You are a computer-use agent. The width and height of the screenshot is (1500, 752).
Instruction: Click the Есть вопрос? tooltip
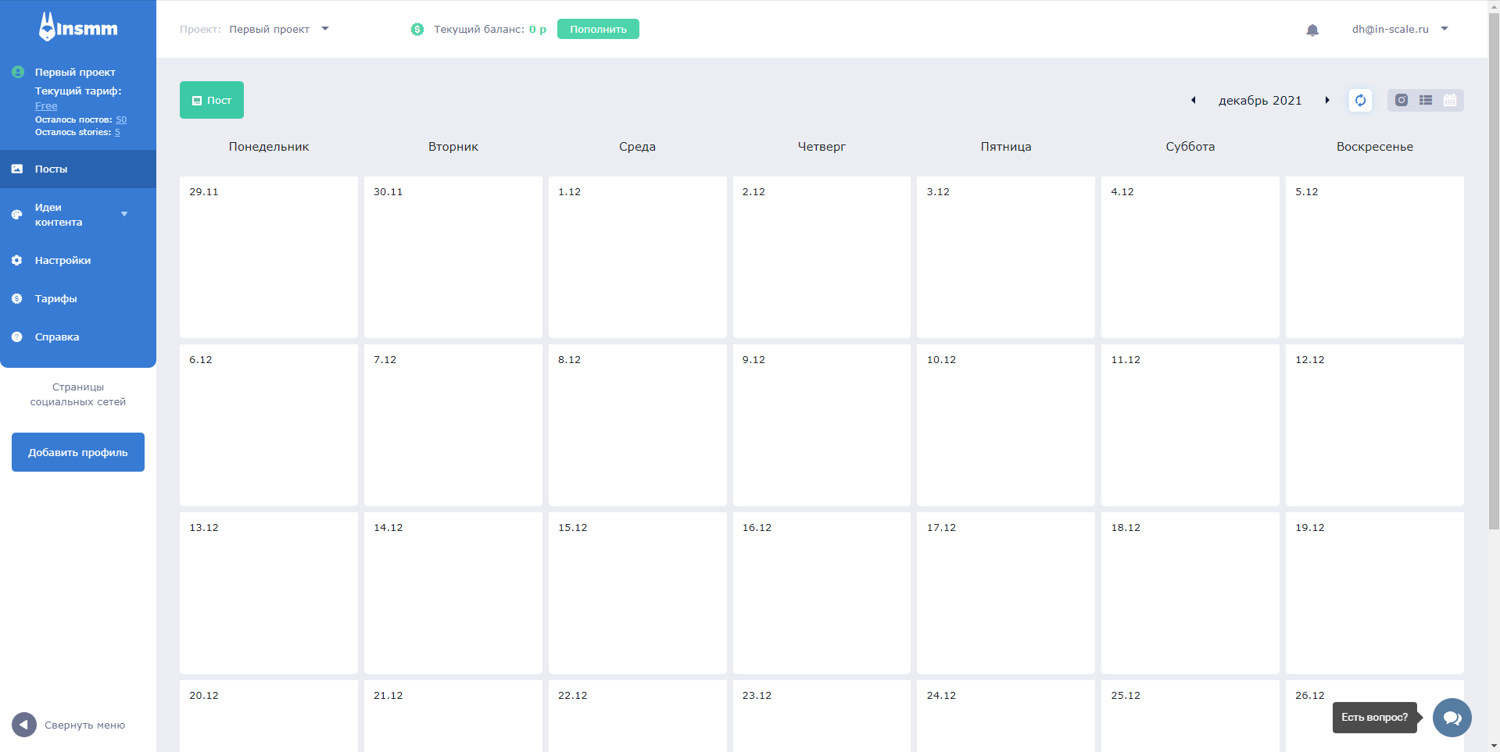1375,718
